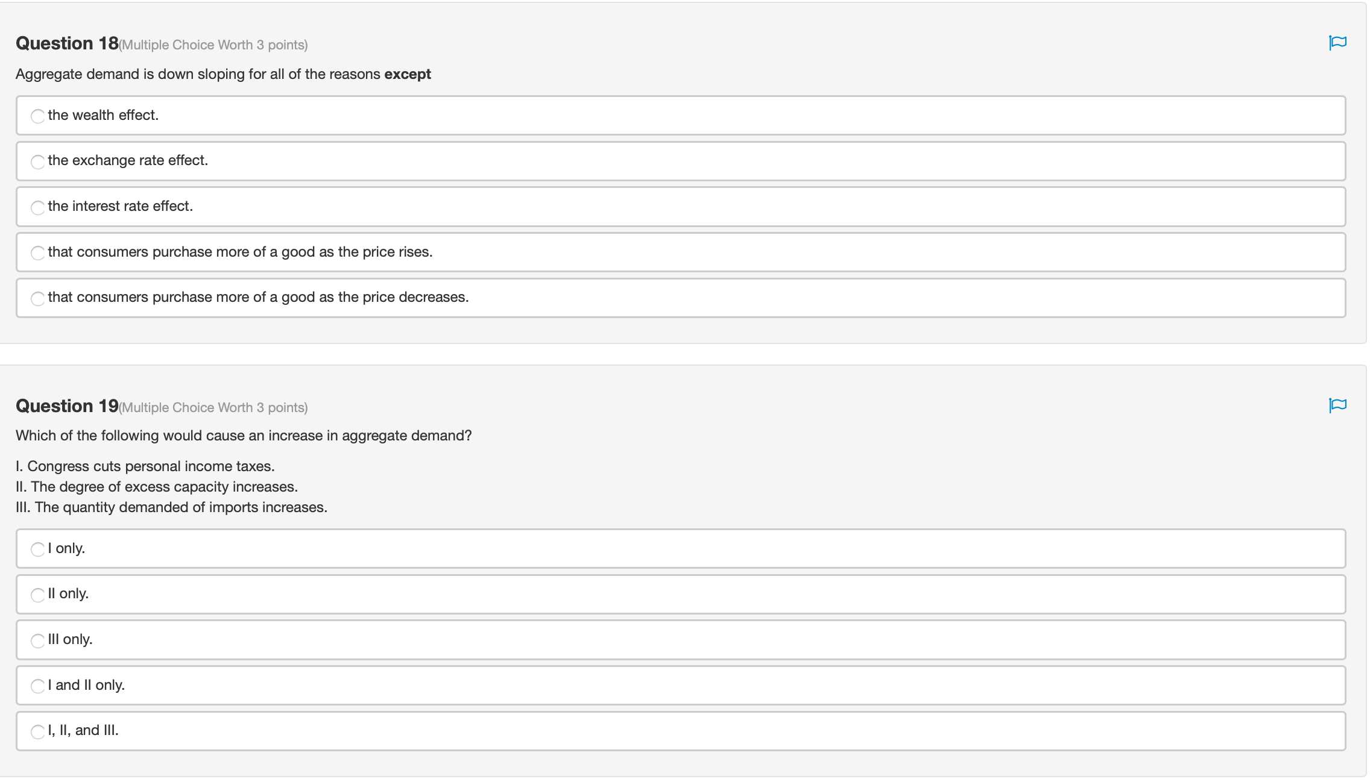
Task: Flag Question 19 for review
Action: 1337,405
